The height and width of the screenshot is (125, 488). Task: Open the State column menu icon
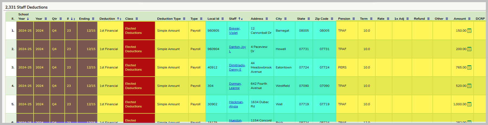(x=309, y=19)
